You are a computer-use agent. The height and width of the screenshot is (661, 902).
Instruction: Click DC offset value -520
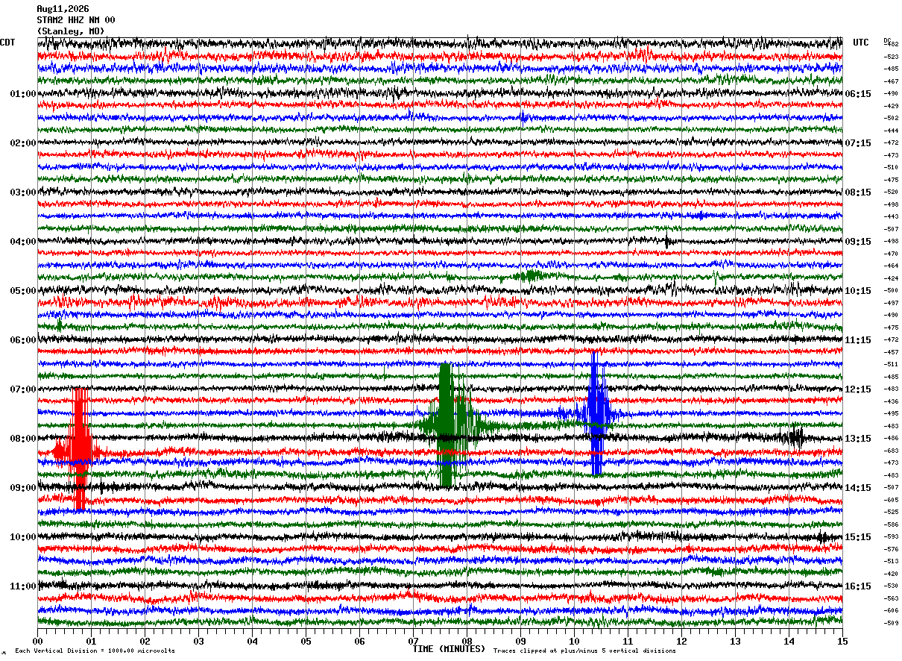coord(891,192)
